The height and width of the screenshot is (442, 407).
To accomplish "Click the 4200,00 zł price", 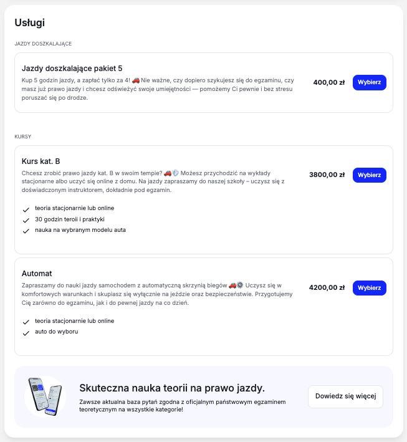I will [x=327, y=288].
